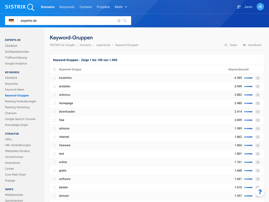
Task: Open Ranking-Veränderungen in the sidebar
Action: (x=21, y=101)
